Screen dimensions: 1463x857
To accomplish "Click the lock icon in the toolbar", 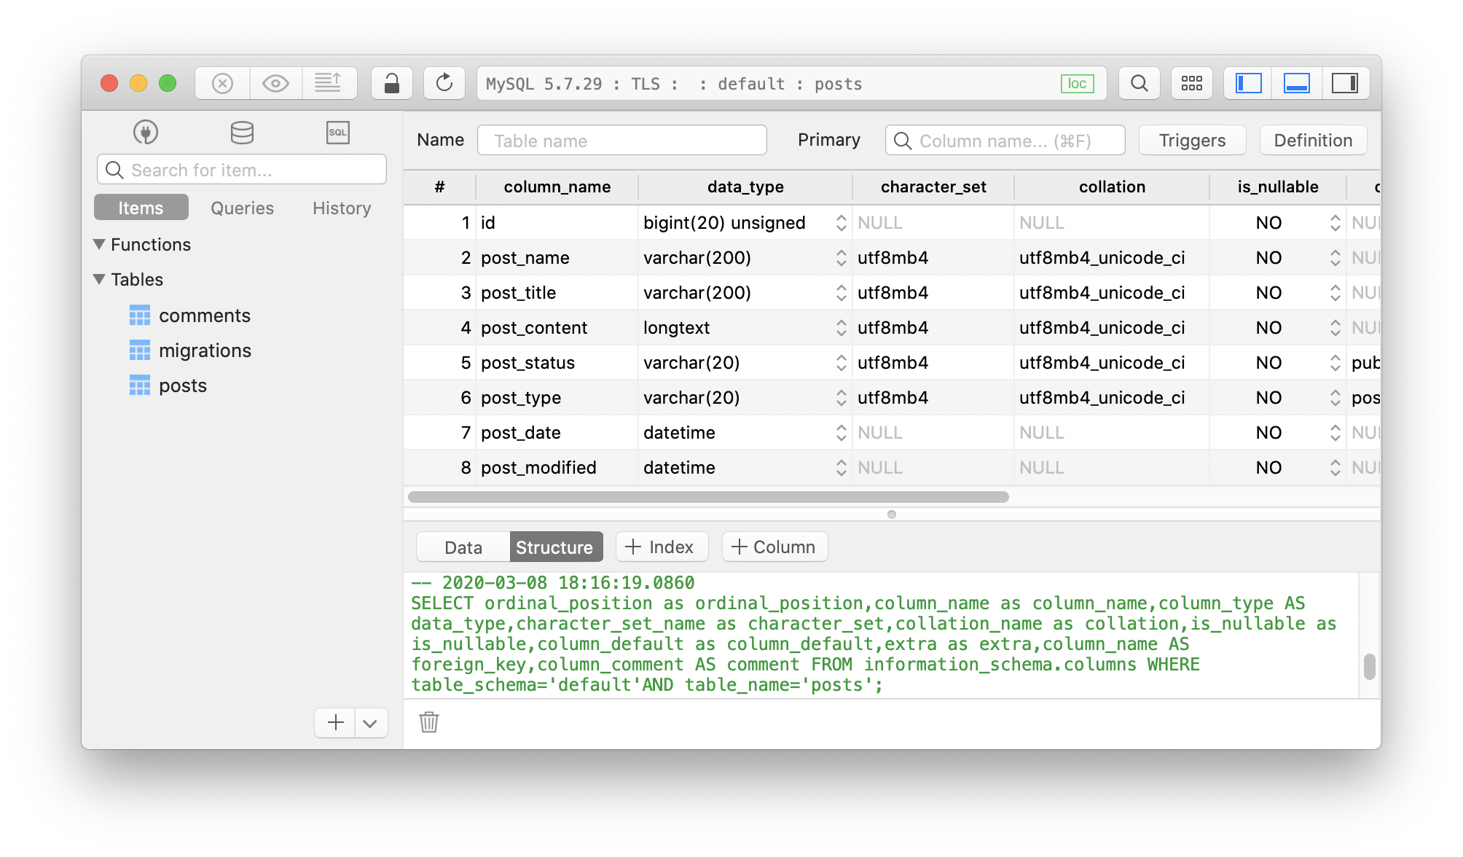I will coord(392,84).
